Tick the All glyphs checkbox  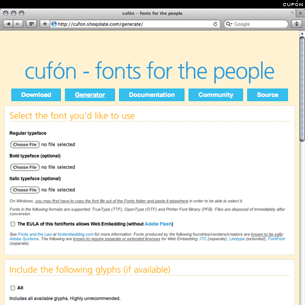pyautogui.click(x=13, y=288)
